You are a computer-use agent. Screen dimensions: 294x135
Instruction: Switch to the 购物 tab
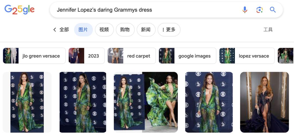(125, 30)
